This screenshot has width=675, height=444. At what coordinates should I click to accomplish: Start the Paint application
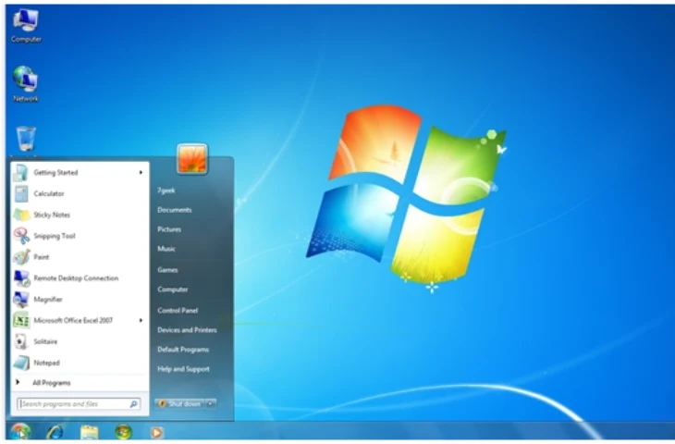[41, 257]
